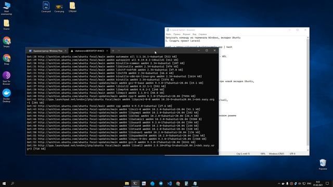The width and height of the screenshot is (333, 187).
Task: Select the Notepad taskbar icon
Action: (x=195, y=183)
